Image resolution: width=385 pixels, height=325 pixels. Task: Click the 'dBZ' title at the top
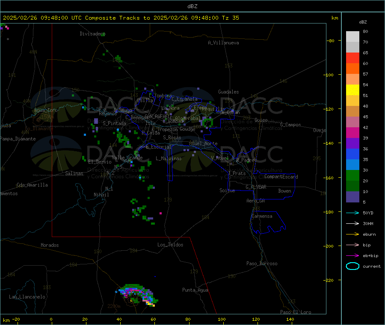pyautogui.click(x=192, y=6)
